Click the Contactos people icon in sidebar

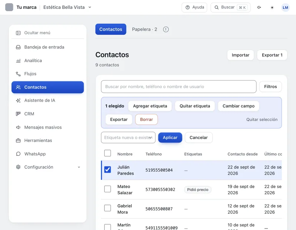18,87
